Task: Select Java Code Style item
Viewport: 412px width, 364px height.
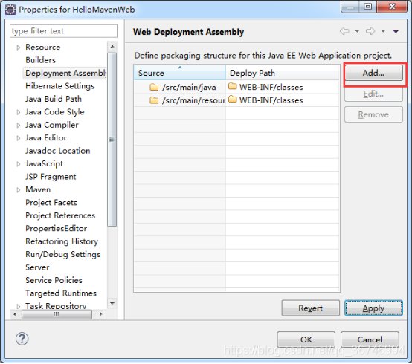Action: point(54,112)
